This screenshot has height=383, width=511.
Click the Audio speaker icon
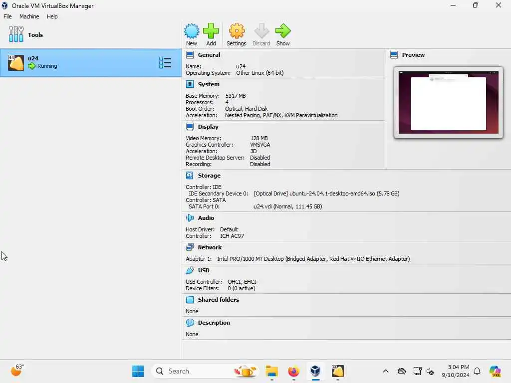(190, 218)
